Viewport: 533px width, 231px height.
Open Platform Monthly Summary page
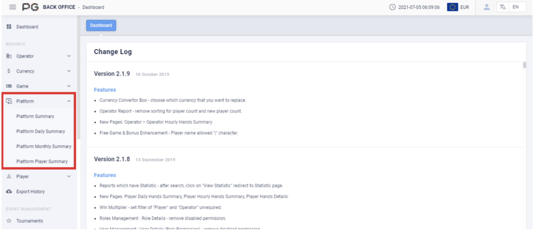click(44, 146)
